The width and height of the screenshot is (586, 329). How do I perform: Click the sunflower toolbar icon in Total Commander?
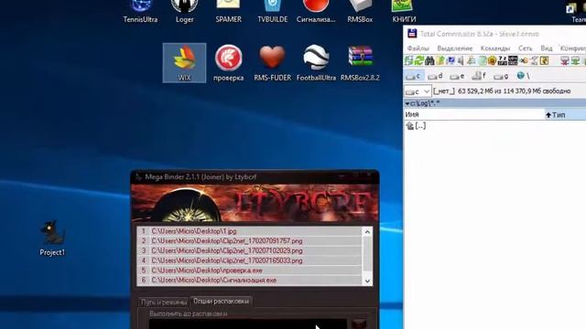[492, 60]
